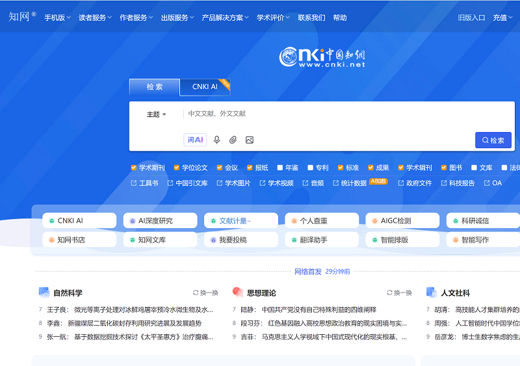Screen dimensions: 520x366
Task: Open the 我要投稿 shortcut
Action: pyautogui.click(x=241, y=240)
